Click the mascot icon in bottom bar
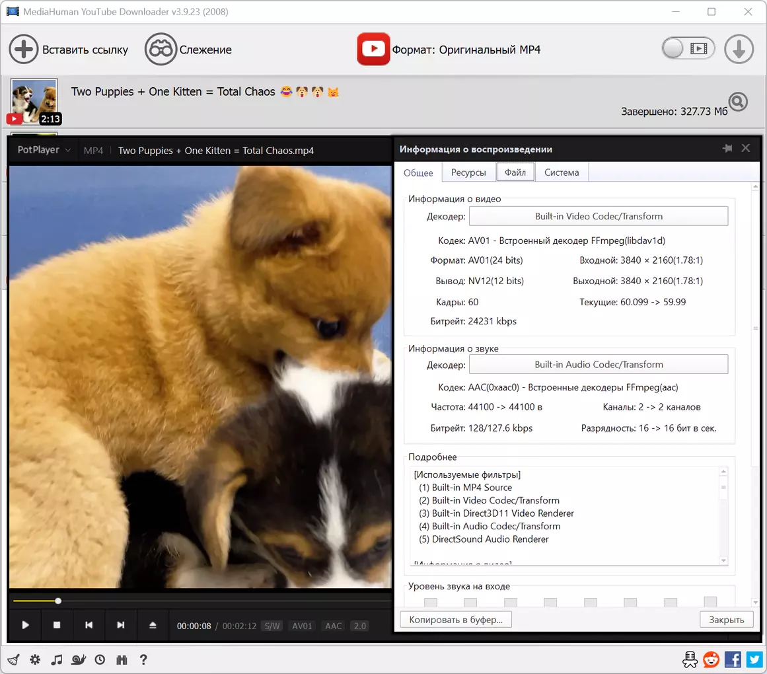 [x=690, y=660]
